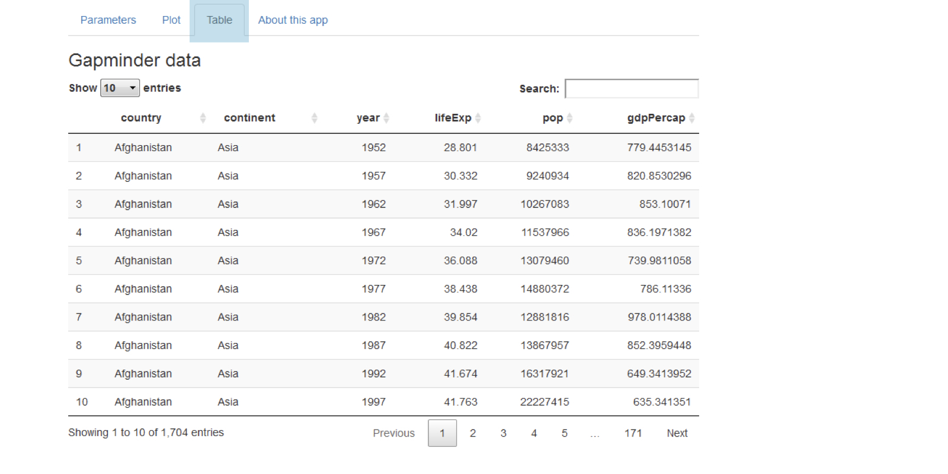Click lifeExp value 39.854
Image resolution: width=948 pixels, height=474 pixels.
click(460, 317)
